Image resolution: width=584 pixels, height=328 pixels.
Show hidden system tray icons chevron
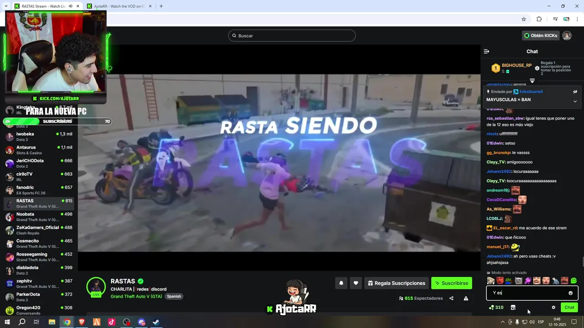pos(503,322)
